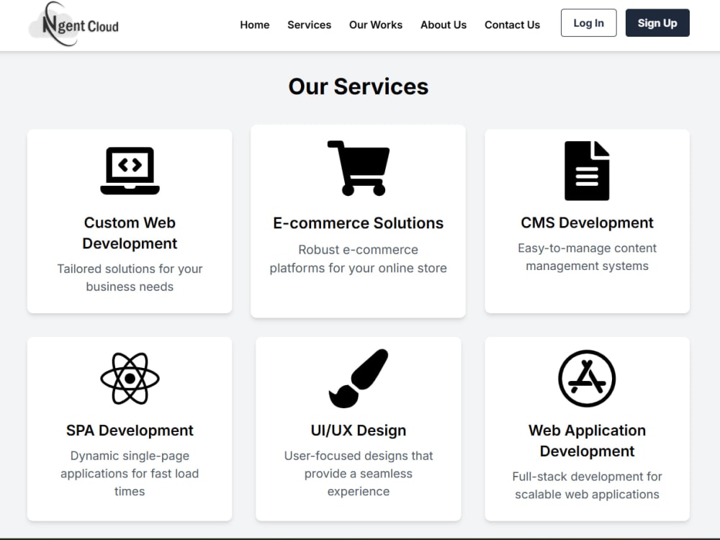Click the laptop code icon
This screenshot has width=720, height=540.
pos(130,171)
